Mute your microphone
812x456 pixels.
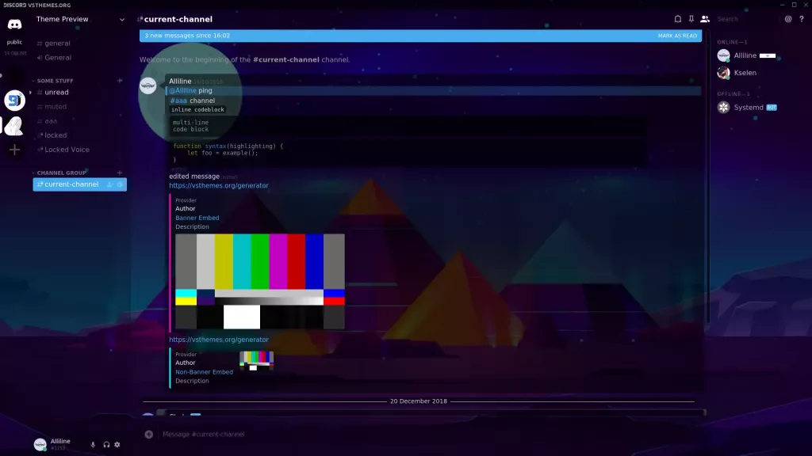pyautogui.click(x=93, y=444)
